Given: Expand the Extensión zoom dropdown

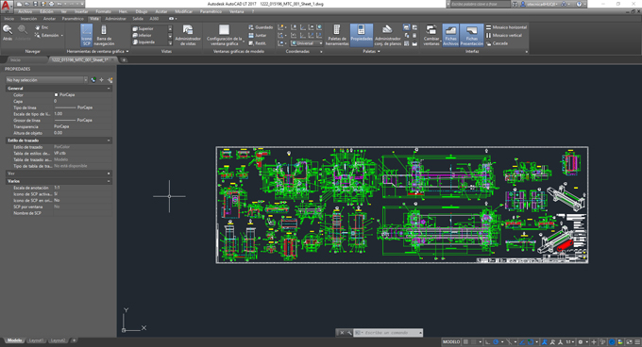Looking at the screenshot, I should coord(61,36).
